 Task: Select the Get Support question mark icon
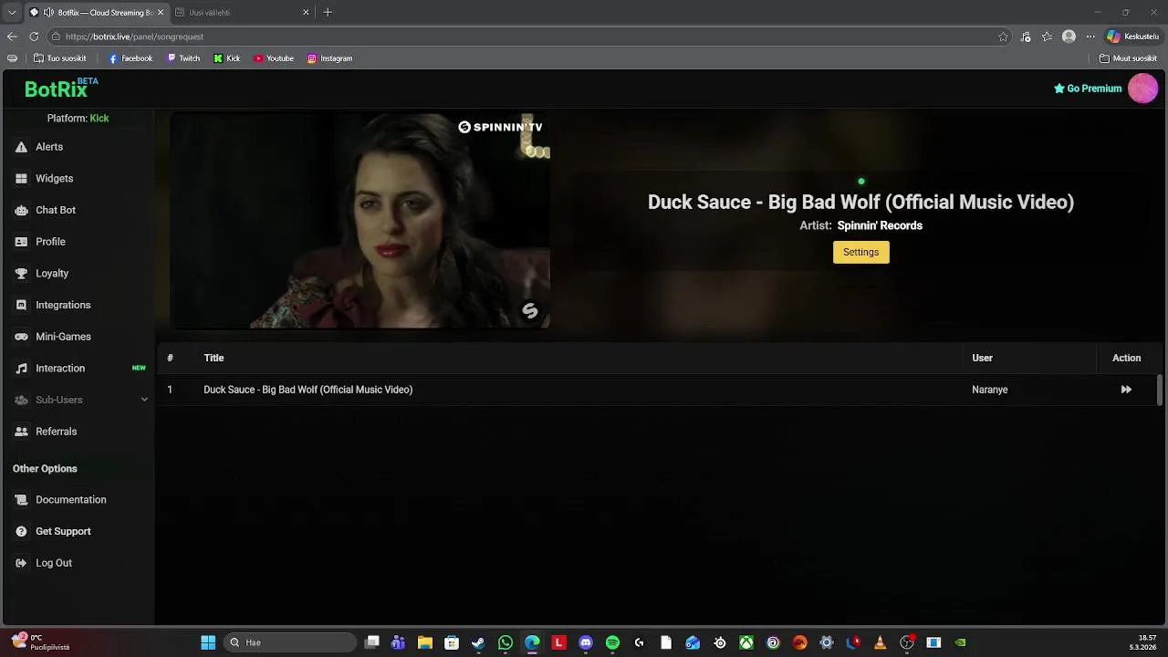[x=21, y=531]
